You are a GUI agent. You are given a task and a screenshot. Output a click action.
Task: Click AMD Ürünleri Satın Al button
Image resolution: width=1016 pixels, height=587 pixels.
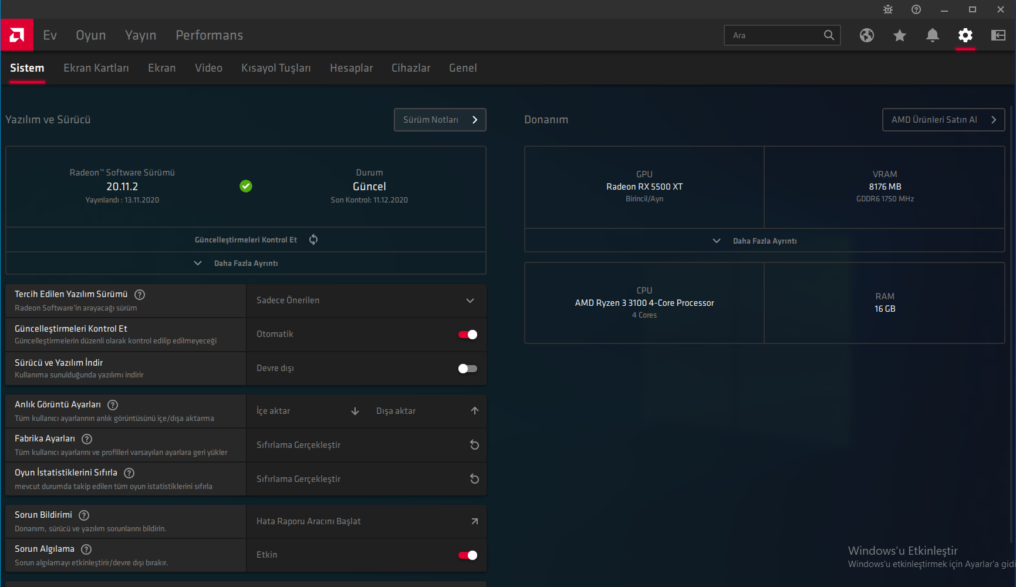pos(943,120)
